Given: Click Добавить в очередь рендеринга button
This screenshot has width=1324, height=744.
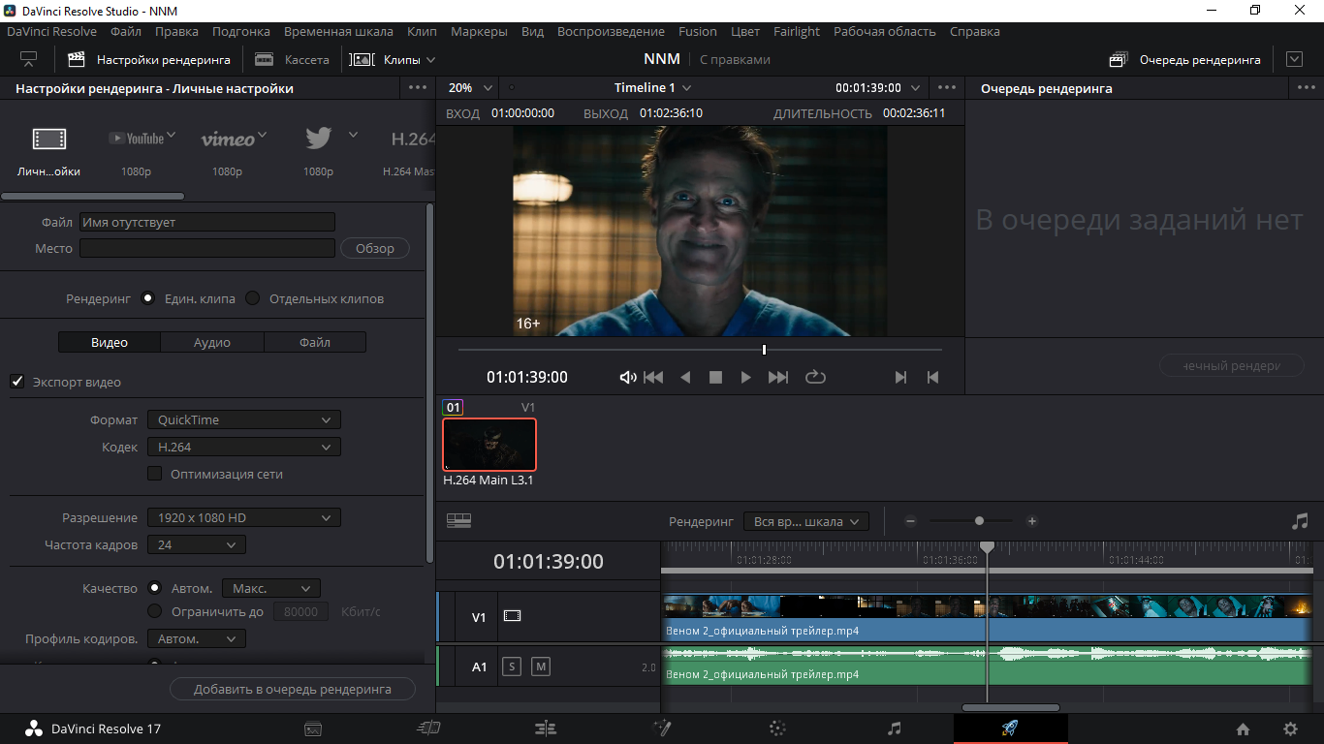Looking at the screenshot, I should 293,689.
